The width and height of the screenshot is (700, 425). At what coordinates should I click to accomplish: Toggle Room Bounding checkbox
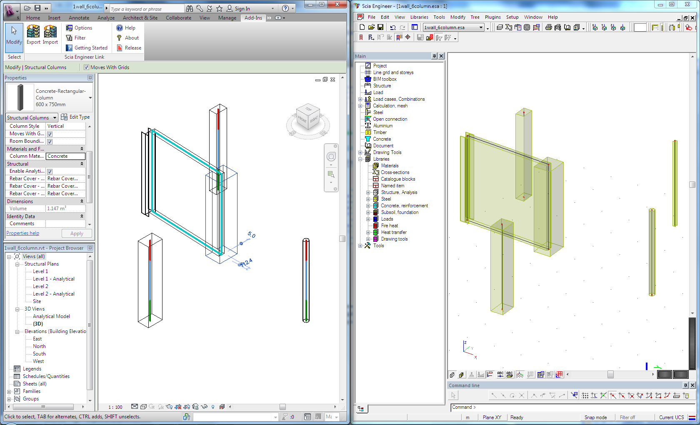50,142
